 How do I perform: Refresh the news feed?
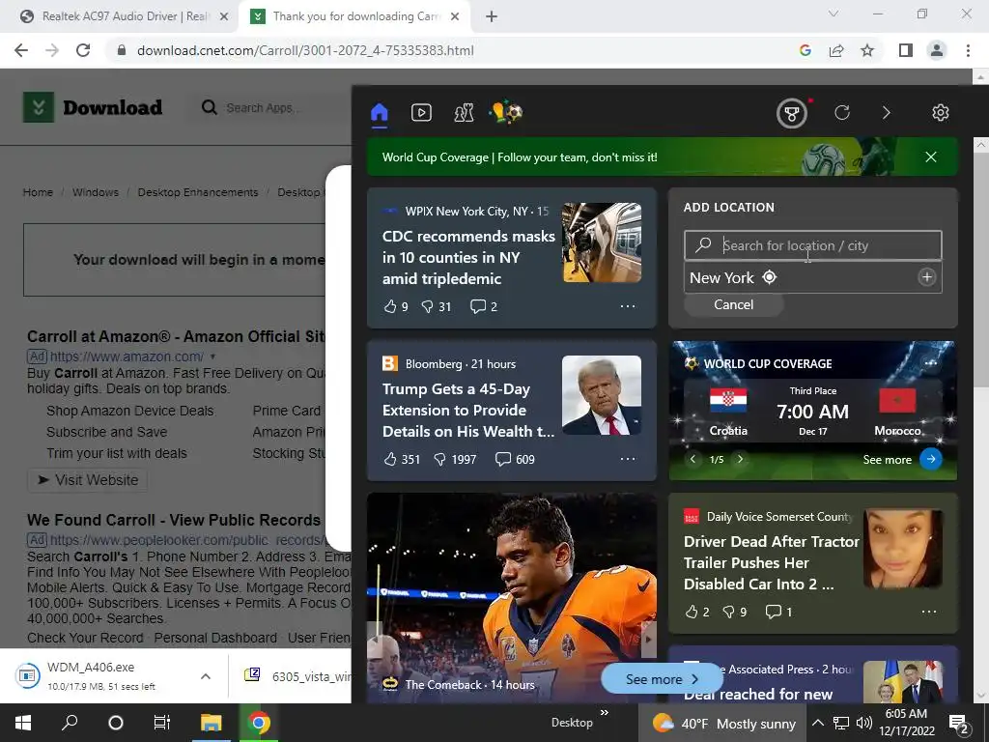842,113
